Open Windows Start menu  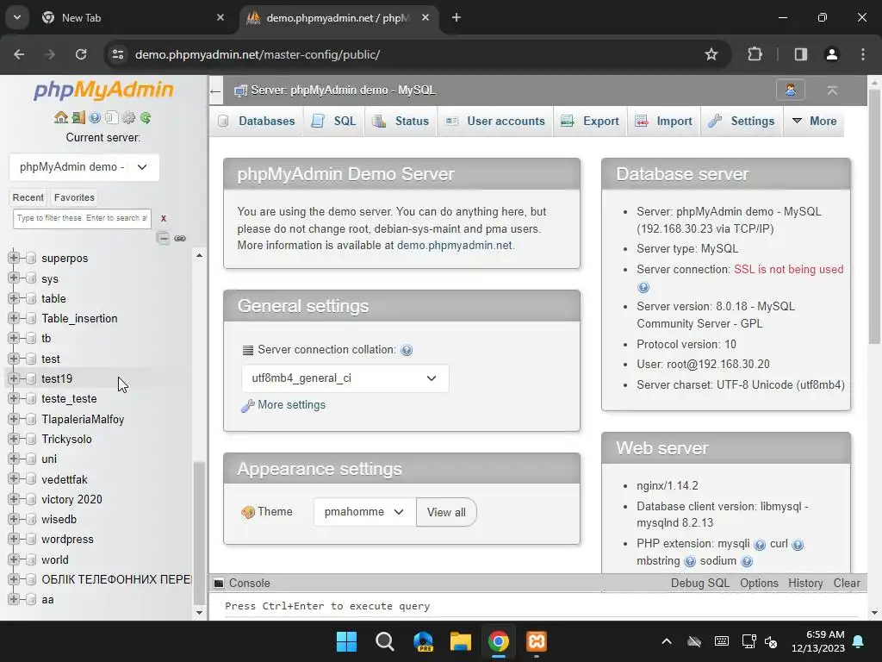coord(346,641)
